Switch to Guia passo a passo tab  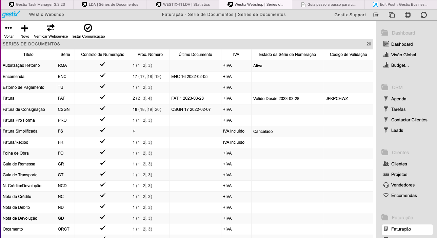click(328, 4)
